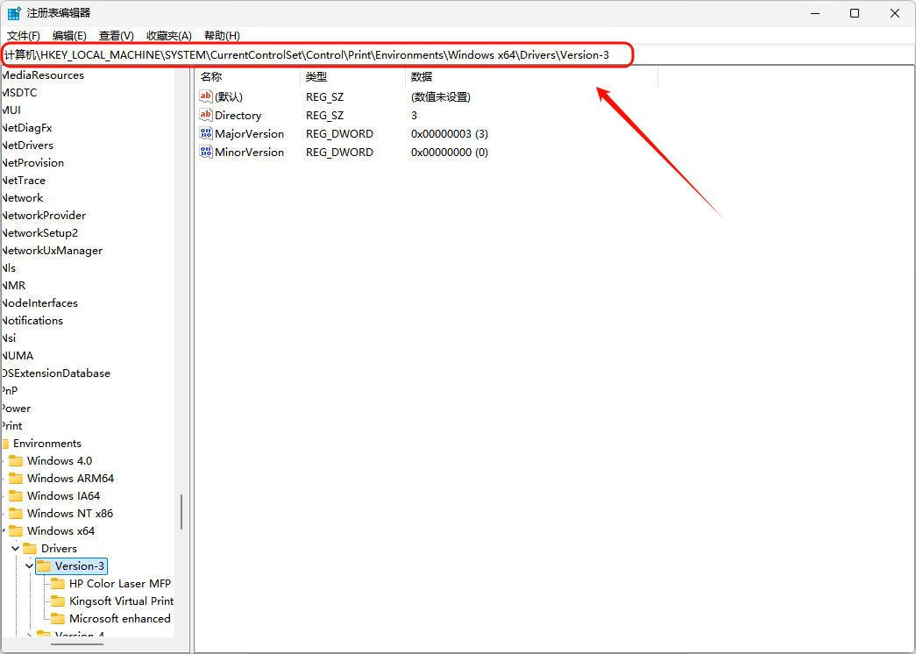
Task: Open the 收藏夹(A) favorites menu
Action: point(168,36)
